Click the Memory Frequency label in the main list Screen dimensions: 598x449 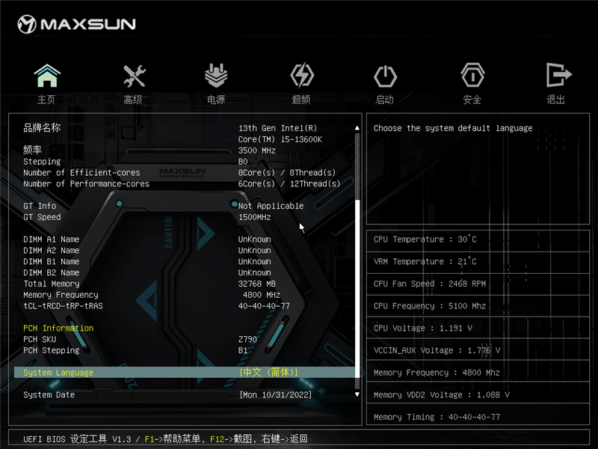[x=61, y=295]
